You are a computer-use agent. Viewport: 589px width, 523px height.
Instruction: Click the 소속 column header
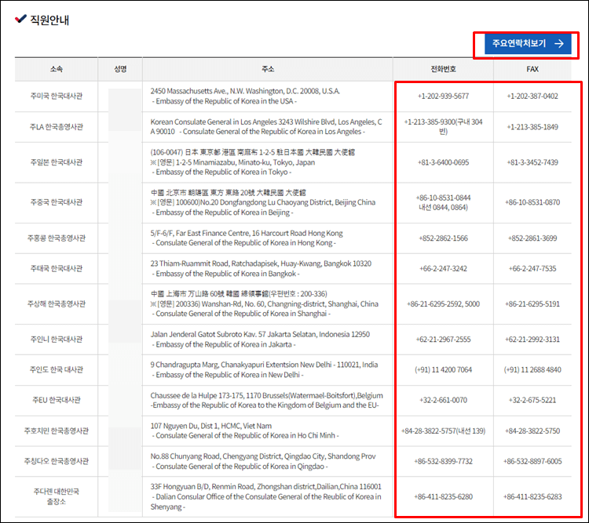(57, 69)
